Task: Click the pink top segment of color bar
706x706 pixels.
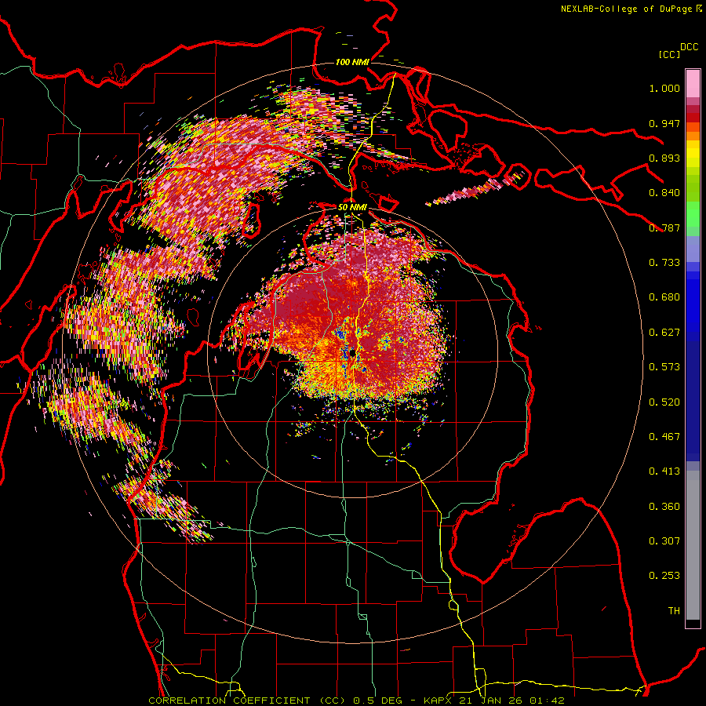Action: (x=693, y=83)
